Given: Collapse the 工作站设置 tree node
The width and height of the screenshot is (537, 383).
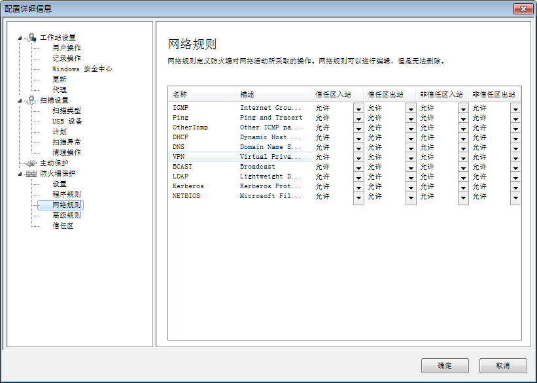Looking at the screenshot, I should 20,38.
